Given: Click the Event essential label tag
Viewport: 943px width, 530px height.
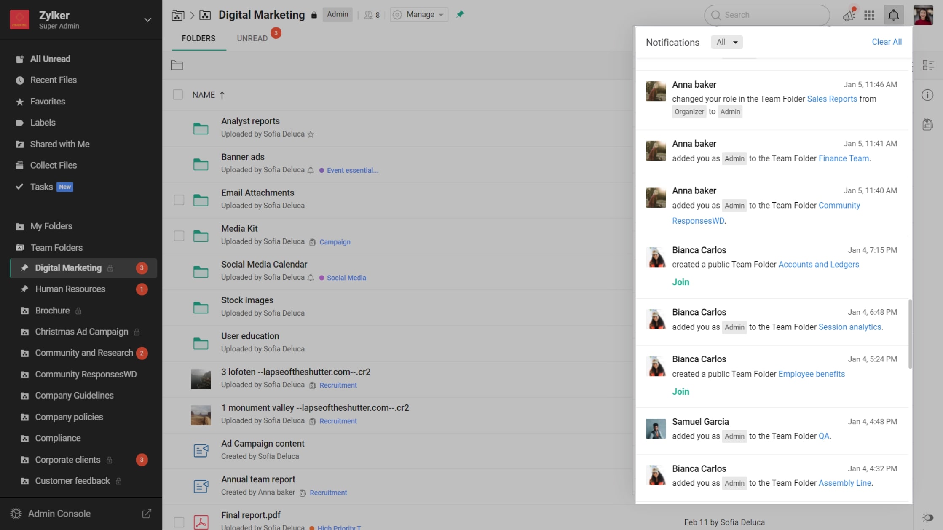Looking at the screenshot, I should point(352,171).
